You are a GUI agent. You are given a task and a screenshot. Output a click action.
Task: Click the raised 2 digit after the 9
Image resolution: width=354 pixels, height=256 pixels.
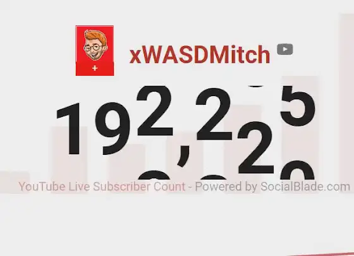tap(154, 111)
